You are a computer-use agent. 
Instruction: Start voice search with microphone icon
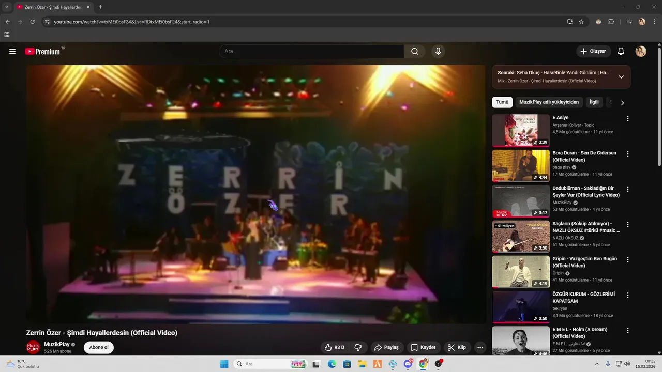click(438, 51)
